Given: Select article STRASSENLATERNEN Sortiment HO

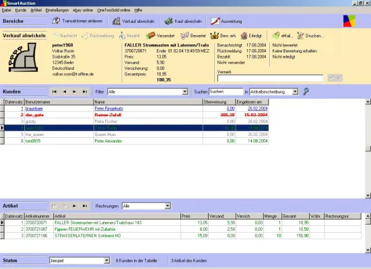Looking at the screenshot, I should (x=182, y=235).
